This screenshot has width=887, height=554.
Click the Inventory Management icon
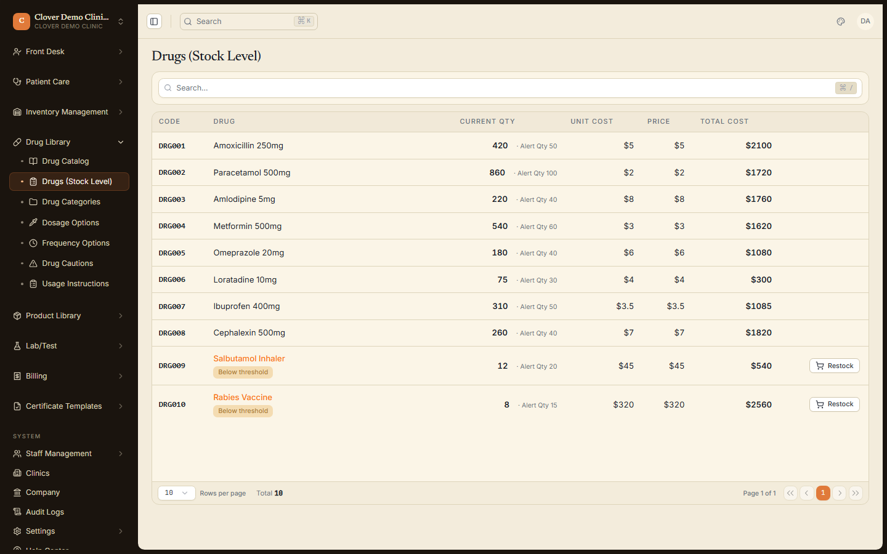(x=17, y=112)
